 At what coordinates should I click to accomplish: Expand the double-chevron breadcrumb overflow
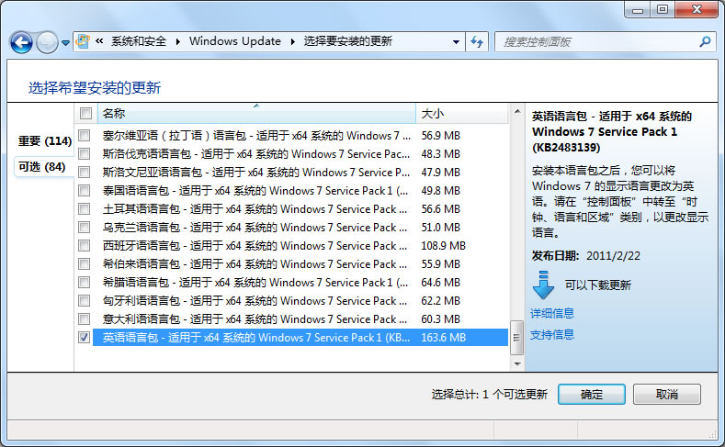pyautogui.click(x=99, y=41)
